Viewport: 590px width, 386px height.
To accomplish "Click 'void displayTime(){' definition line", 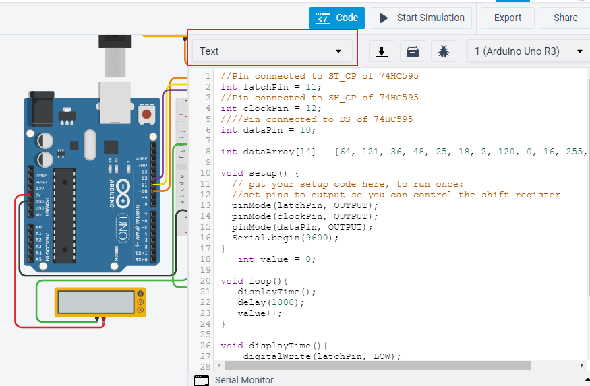I will click(x=274, y=346).
